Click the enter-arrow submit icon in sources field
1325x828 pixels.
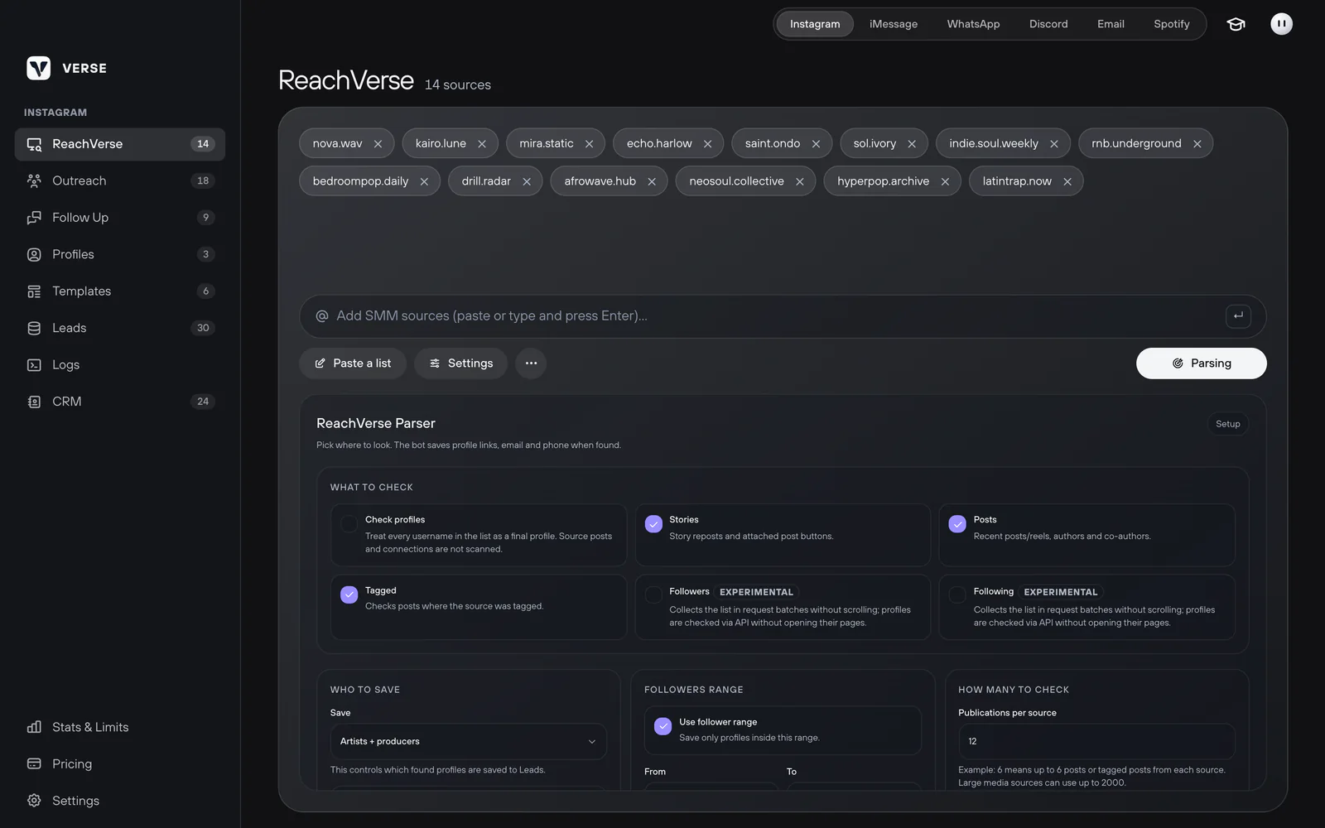tap(1238, 315)
